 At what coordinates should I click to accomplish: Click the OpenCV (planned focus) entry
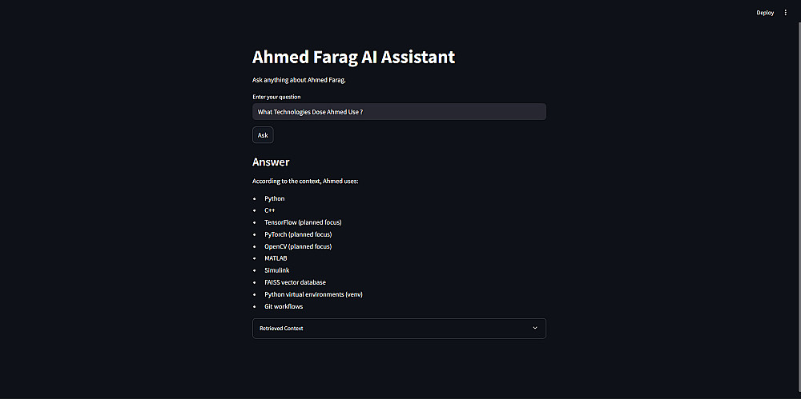298,246
